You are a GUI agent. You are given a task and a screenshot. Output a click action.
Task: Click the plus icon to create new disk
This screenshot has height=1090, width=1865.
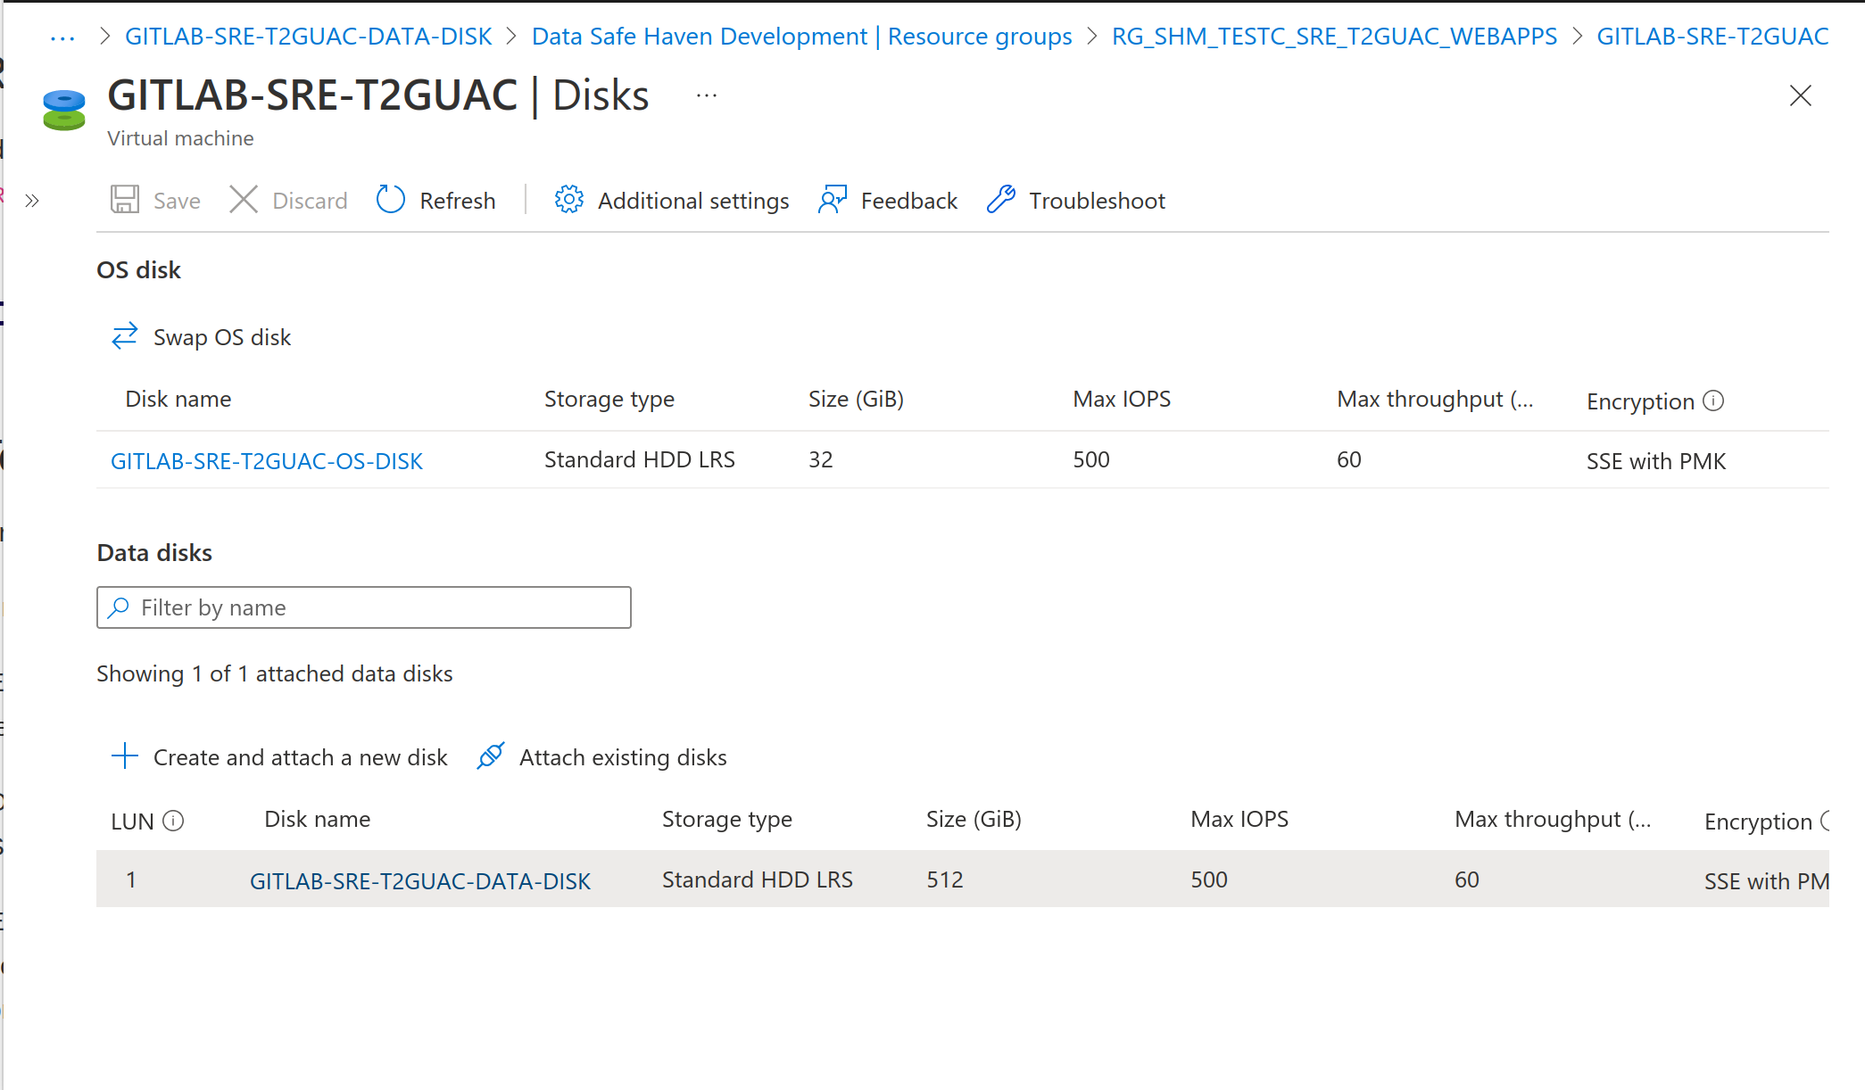click(125, 756)
